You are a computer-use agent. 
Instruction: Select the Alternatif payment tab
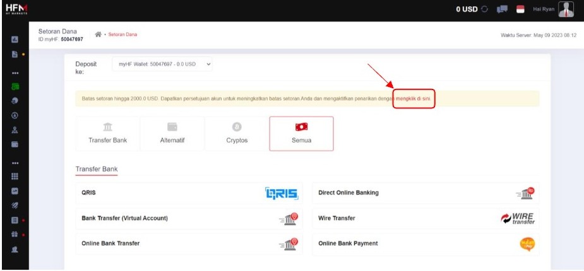[172, 133]
